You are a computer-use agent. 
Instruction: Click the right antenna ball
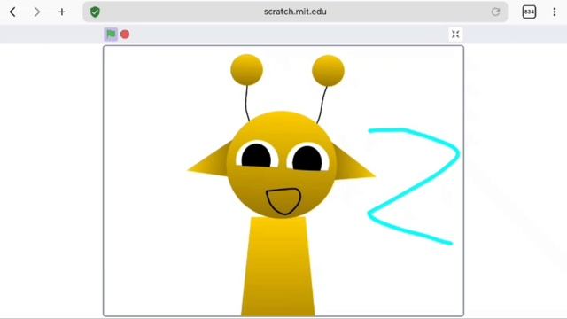coord(328,71)
